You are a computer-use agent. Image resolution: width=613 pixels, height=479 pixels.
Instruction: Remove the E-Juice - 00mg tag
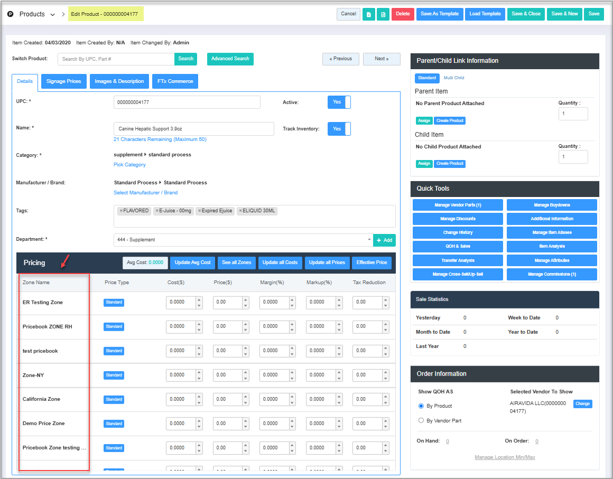[x=157, y=211]
